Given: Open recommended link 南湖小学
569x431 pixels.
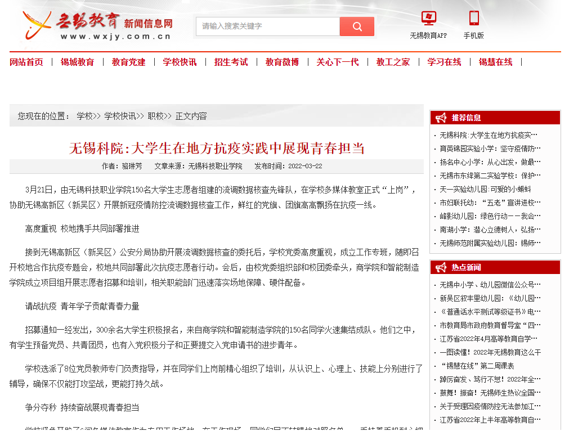Looking at the screenshot, I should [x=490, y=230].
